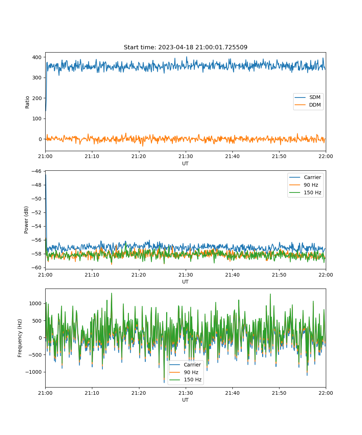Click the 21:10 tick under the Frequency plot
The width and height of the screenshot is (362, 435).
[x=92, y=393]
